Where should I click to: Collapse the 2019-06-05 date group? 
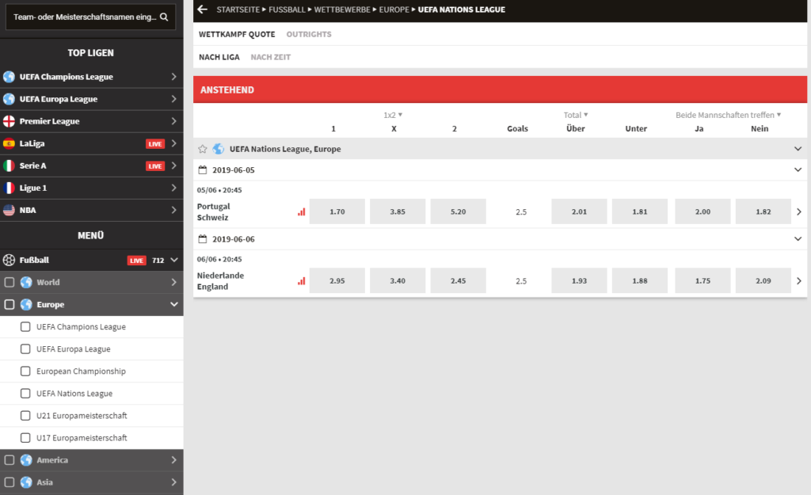[x=798, y=169]
